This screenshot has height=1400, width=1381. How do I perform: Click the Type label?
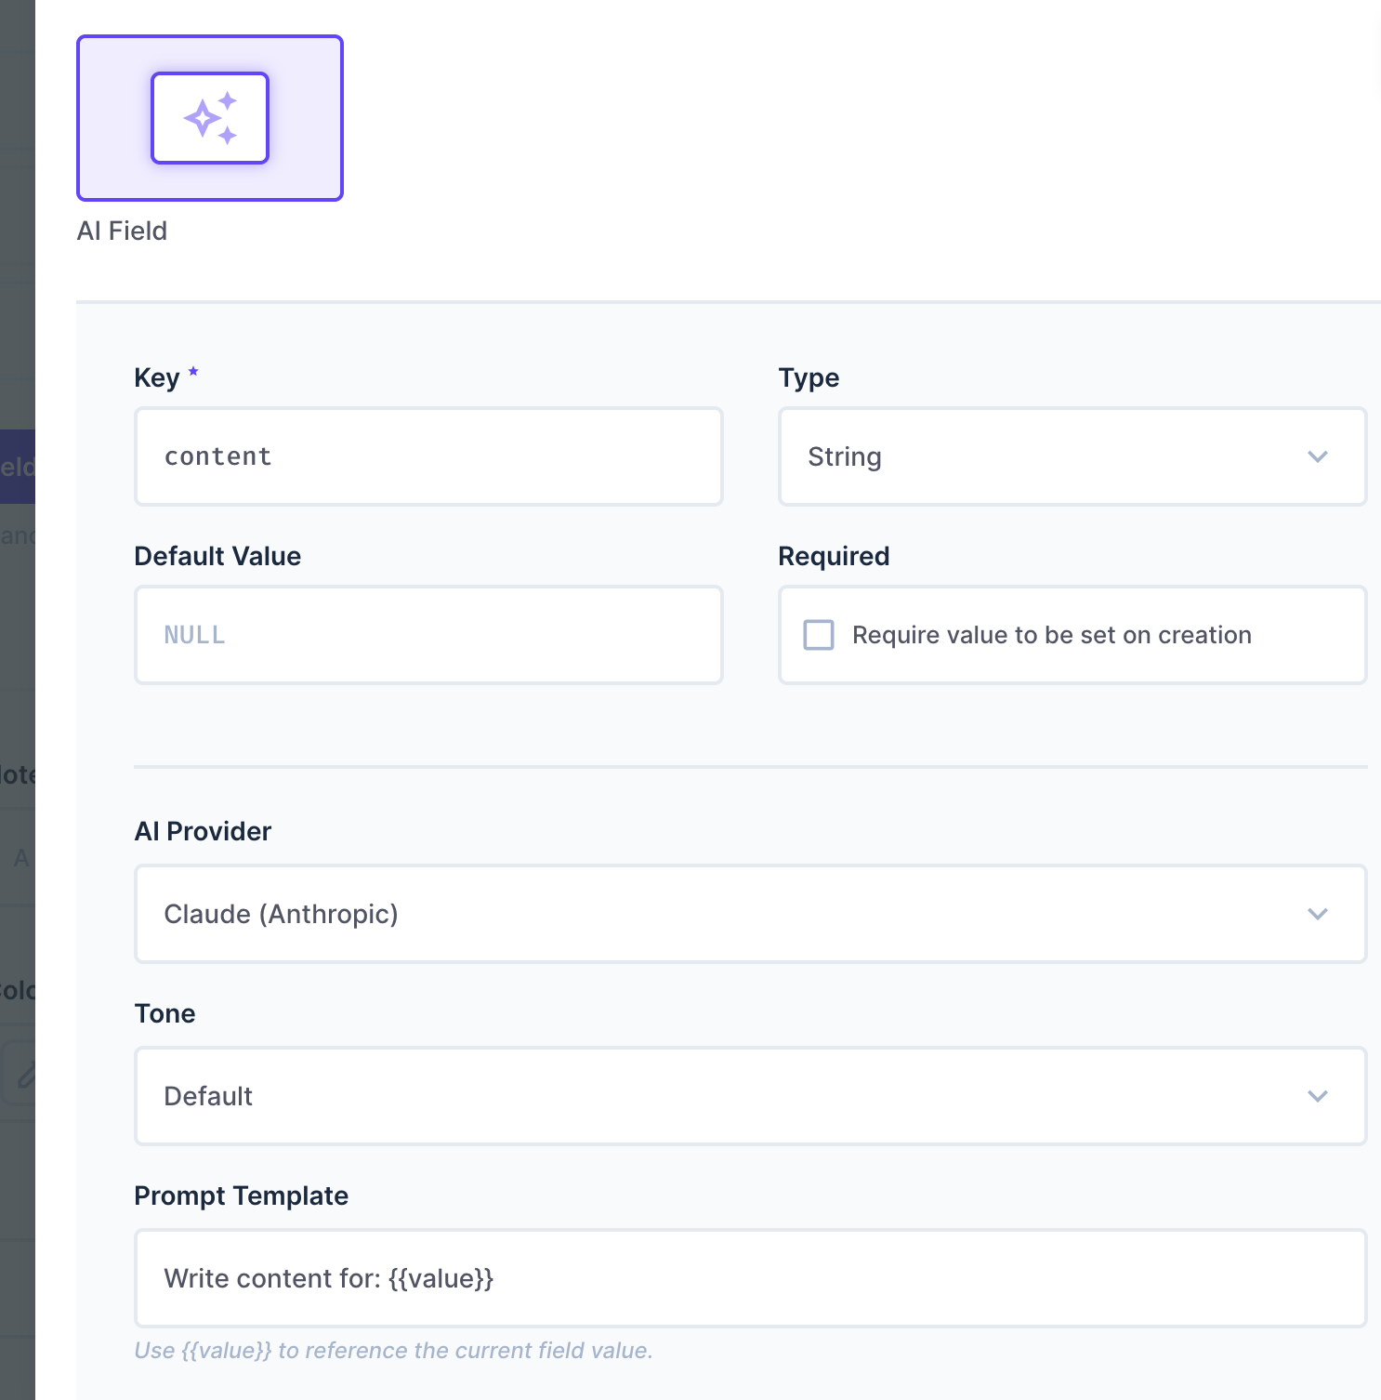[809, 377]
